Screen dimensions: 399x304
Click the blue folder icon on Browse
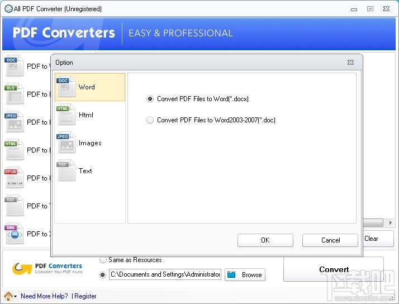click(x=231, y=274)
